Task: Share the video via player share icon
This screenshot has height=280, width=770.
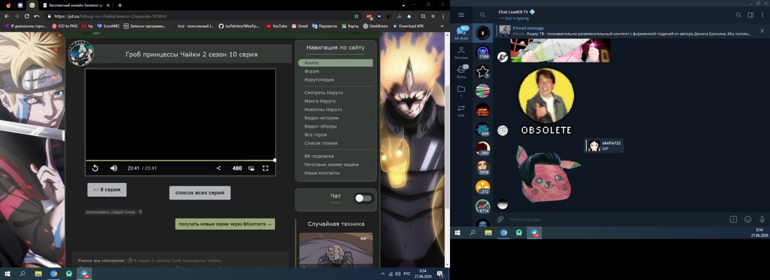Action: [x=218, y=168]
